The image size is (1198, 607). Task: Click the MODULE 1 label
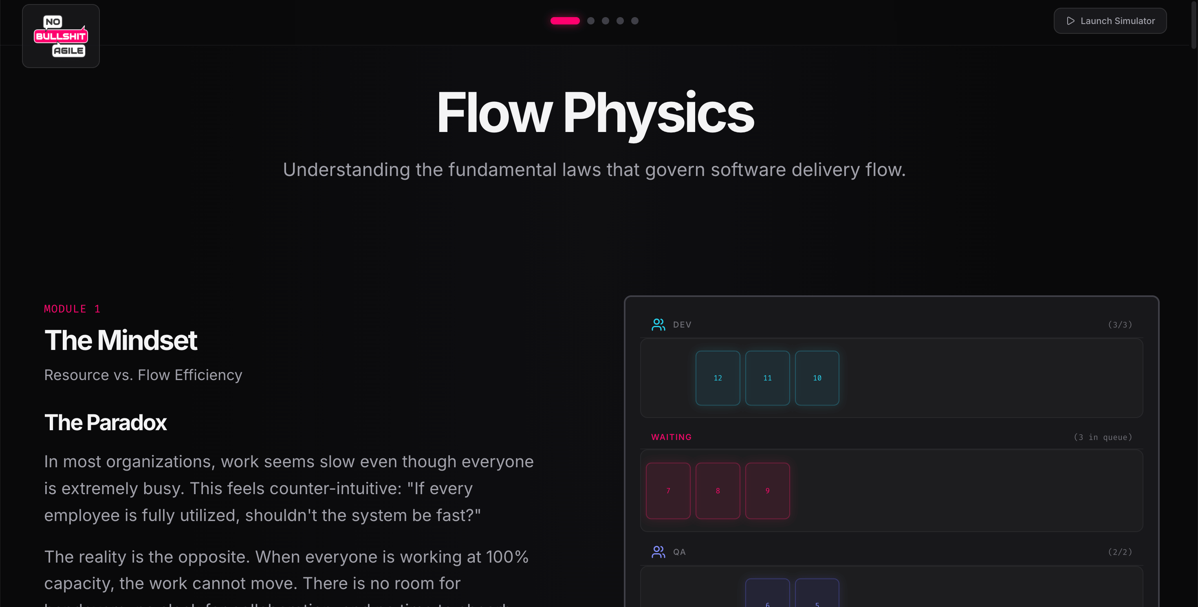pos(72,309)
